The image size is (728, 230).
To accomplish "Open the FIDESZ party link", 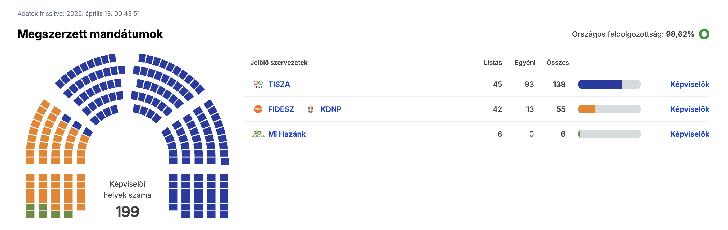I will tap(281, 109).
